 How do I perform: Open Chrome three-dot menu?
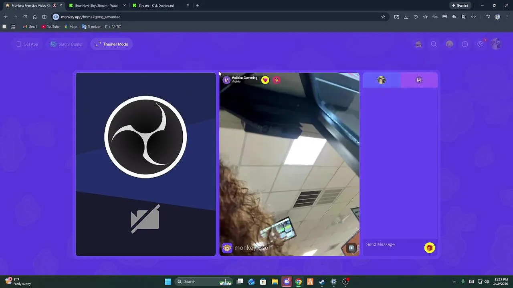tap(507, 17)
